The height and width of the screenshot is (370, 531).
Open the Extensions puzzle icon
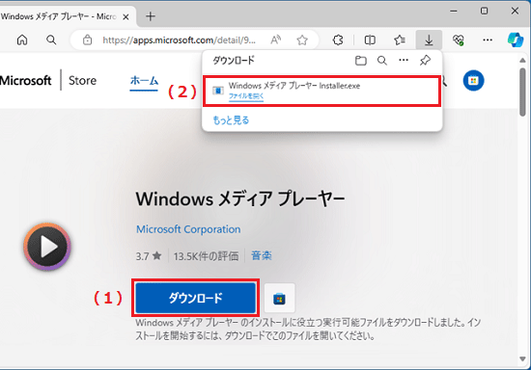pyautogui.click(x=338, y=40)
